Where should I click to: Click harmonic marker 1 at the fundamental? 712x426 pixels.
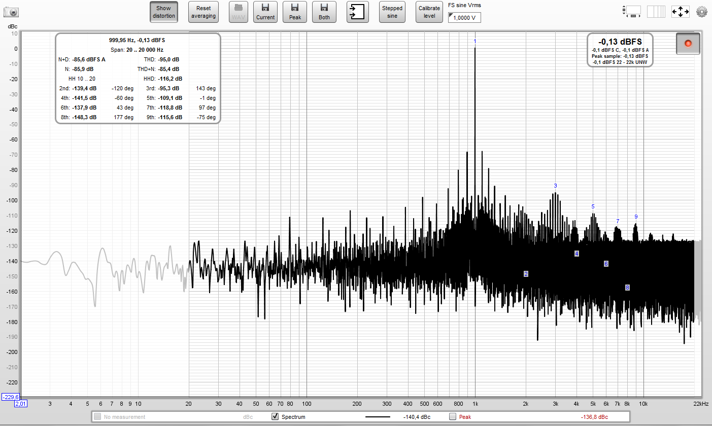click(475, 41)
